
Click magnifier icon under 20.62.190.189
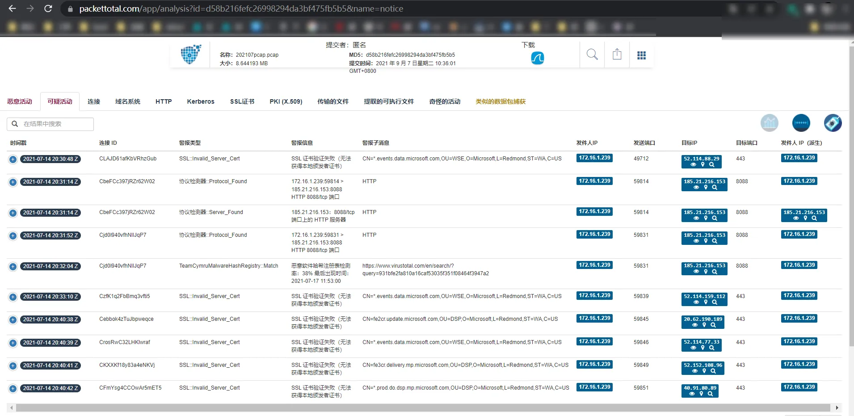pyautogui.click(x=713, y=325)
